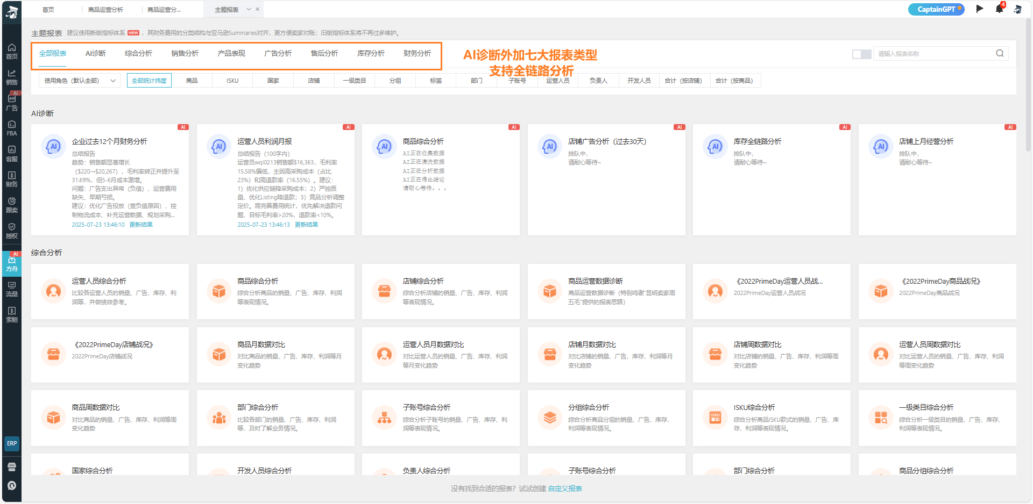This screenshot has width=1033, height=504.
Task: Open 客服 sidebar icon
Action: click(11, 154)
